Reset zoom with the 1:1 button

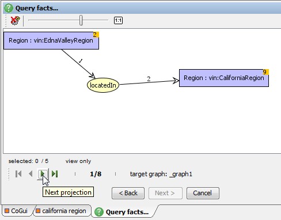pyautogui.click(x=118, y=20)
